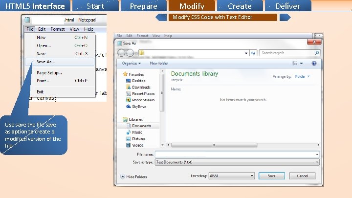Click the Cancel button
352x198 pixels.
[x=303, y=176]
